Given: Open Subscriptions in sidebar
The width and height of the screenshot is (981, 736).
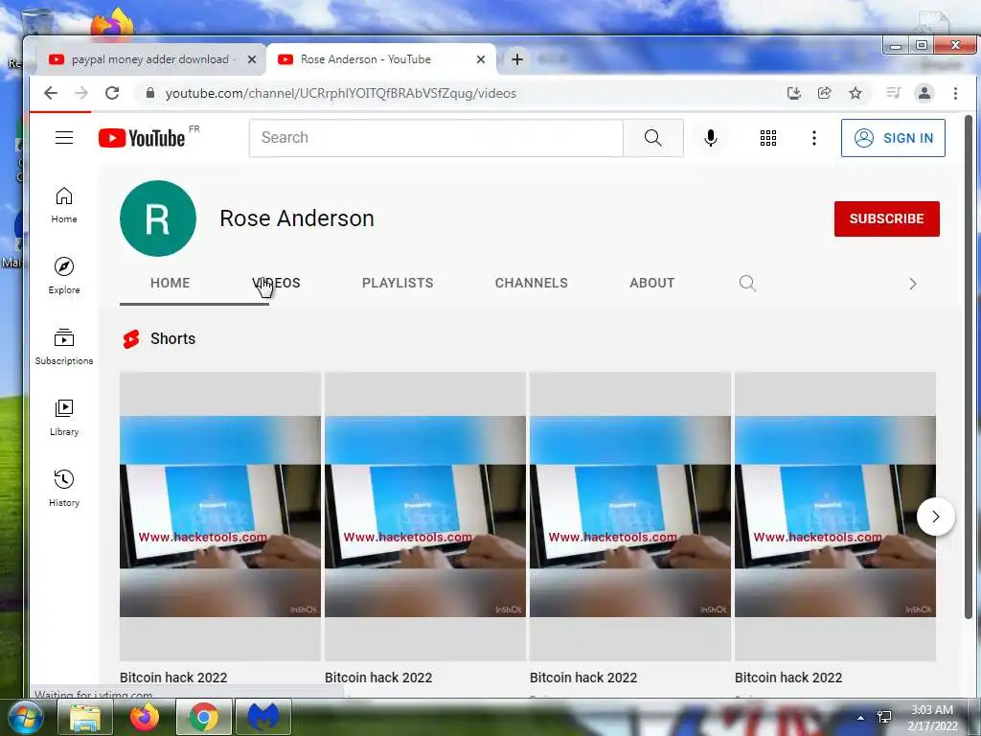Looking at the screenshot, I should (x=64, y=347).
